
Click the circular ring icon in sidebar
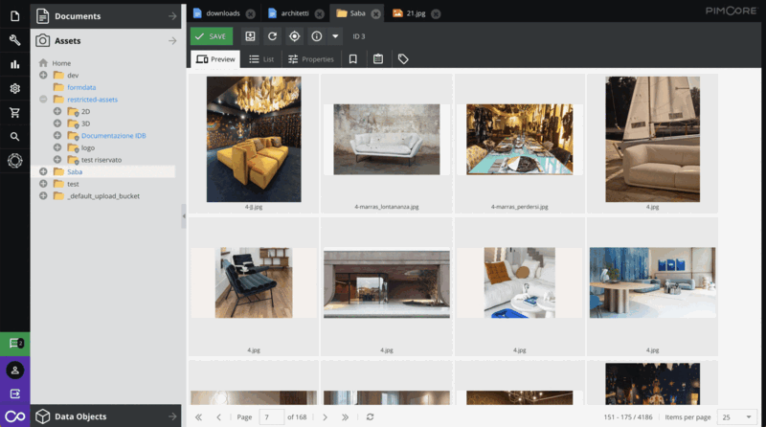[14, 161]
